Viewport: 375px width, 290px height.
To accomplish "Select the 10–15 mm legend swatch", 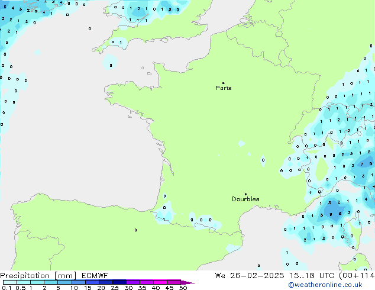I will coord(79,282).
